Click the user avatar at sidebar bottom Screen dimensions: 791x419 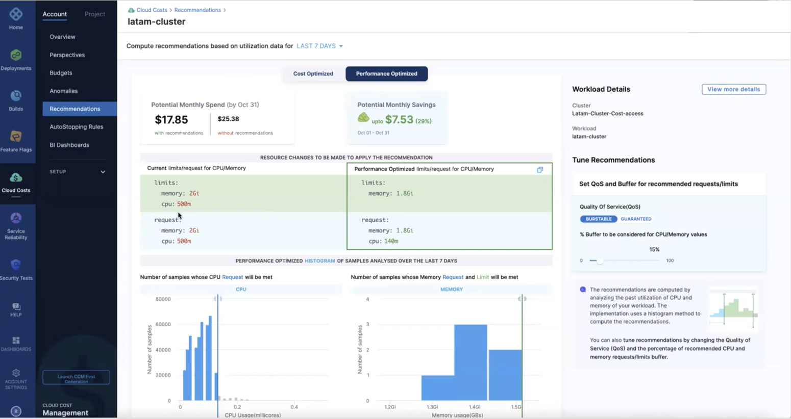[16, 412]
